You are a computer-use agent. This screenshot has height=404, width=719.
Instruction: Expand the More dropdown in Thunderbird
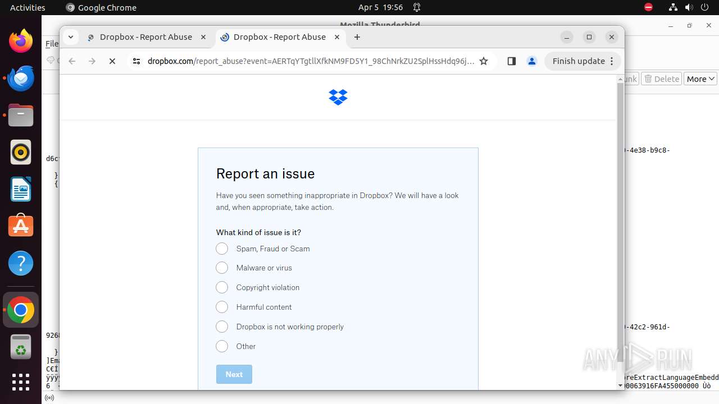click(700, 79)
